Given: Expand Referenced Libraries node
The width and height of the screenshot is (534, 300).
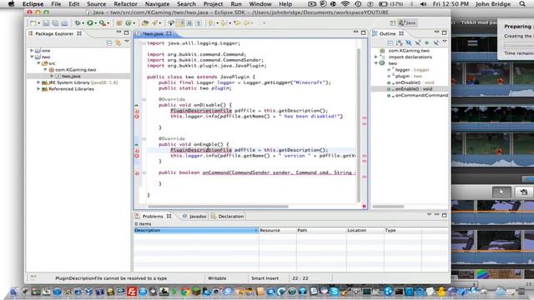Looking at the screenshot, I should click(38, 89).
